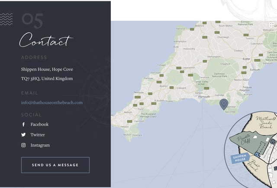Open the Twitter social link
This screenshot has width=277, height=188.
point(38,135)
